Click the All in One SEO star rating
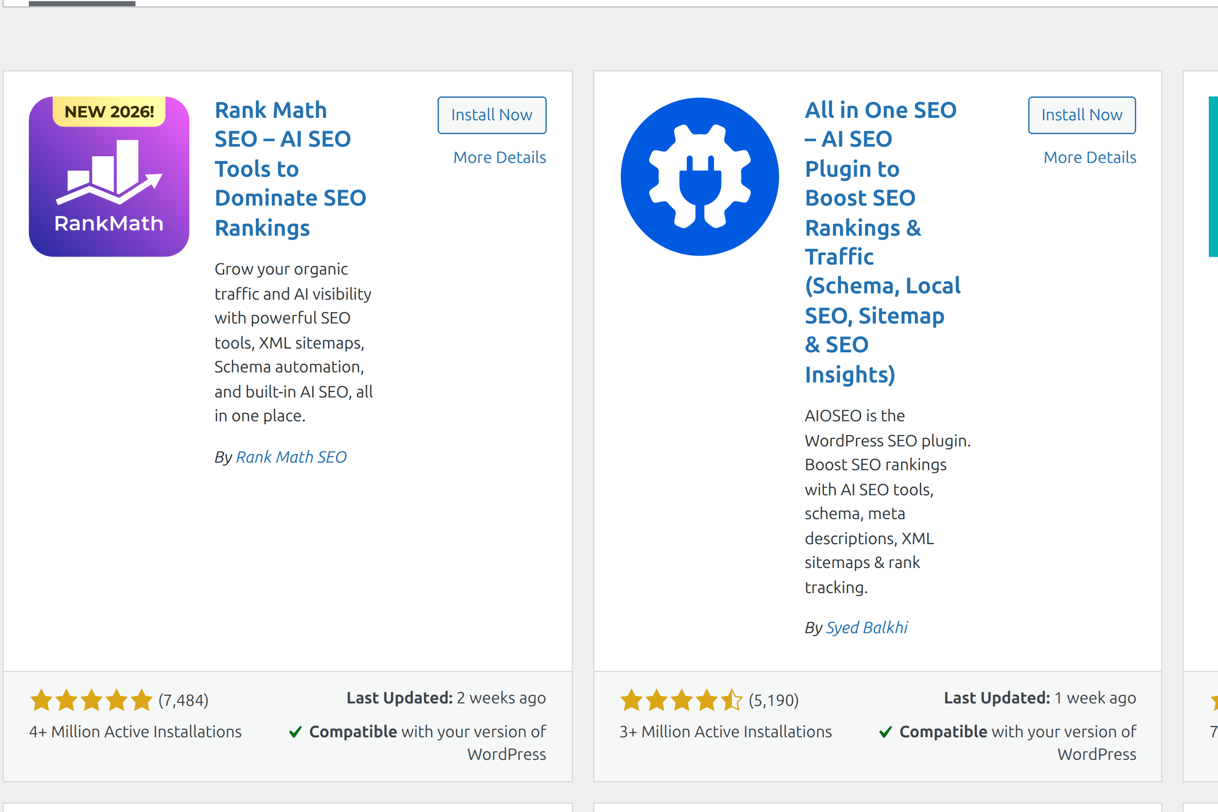The height and width of the screenshot is (812, 1218). pos(681,700)
